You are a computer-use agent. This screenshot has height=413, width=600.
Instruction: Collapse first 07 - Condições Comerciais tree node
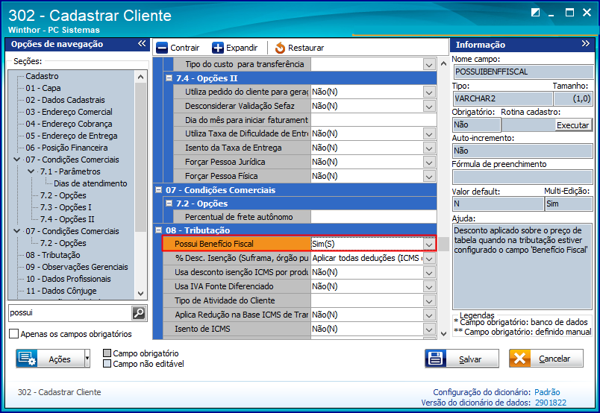(x=17, y=160)
